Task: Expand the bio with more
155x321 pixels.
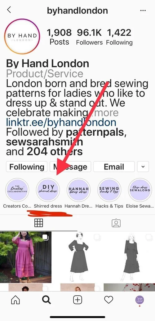Action: (106, 112)
